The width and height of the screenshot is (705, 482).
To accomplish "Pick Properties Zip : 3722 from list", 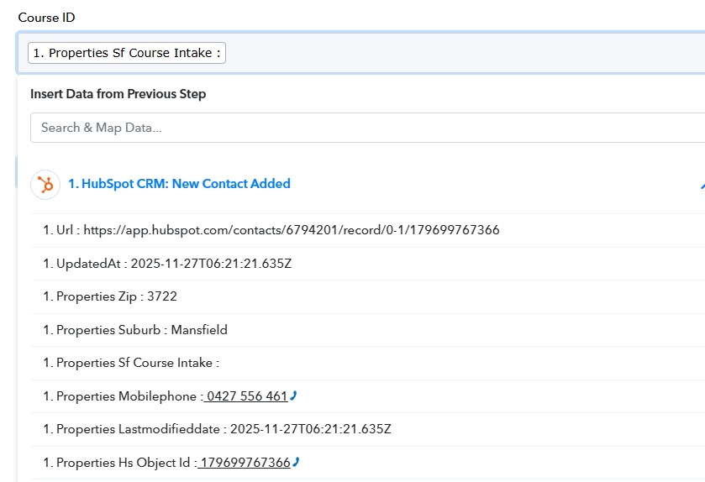I will point(110,296).
